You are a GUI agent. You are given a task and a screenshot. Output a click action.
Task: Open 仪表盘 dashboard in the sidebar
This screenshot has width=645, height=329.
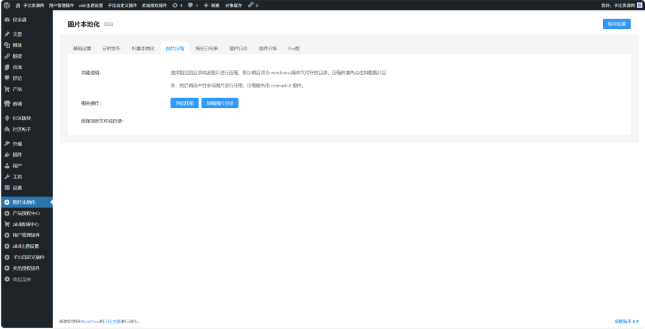tap(20, 20)
